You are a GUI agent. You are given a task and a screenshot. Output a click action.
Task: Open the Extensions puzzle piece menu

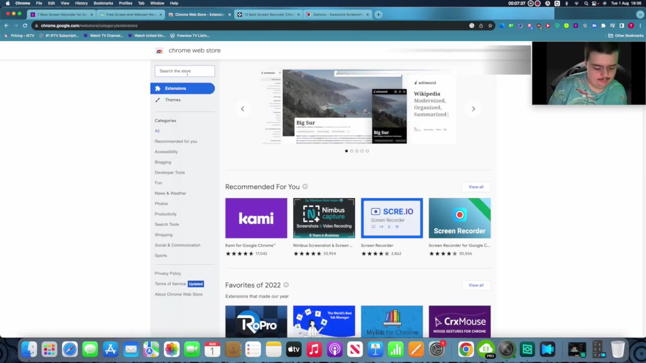point(603,25)
